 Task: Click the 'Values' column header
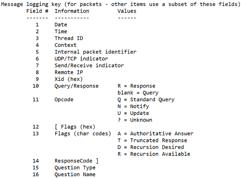point(127,11)
